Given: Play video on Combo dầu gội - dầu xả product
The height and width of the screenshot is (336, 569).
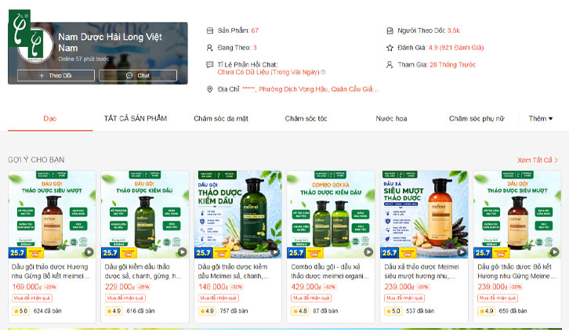Looking at the screenshot, I should click(368, 251).
